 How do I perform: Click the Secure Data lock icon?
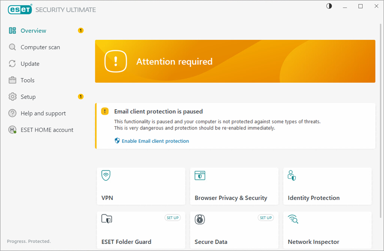(200, 219)
